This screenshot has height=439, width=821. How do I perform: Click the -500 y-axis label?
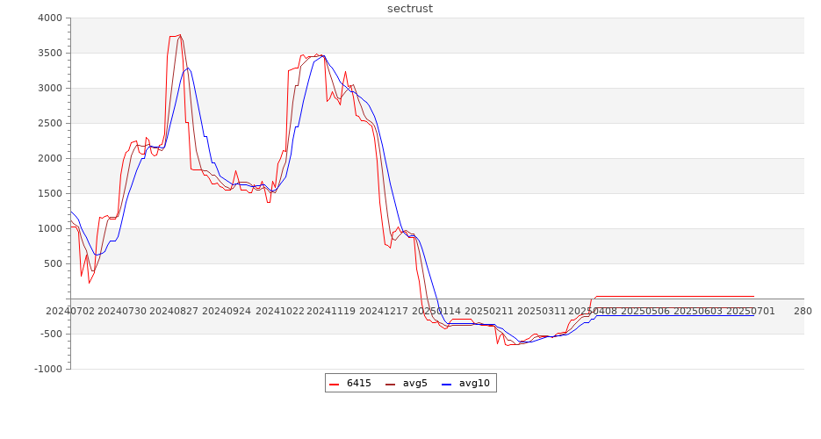click(x=49, y=335)
